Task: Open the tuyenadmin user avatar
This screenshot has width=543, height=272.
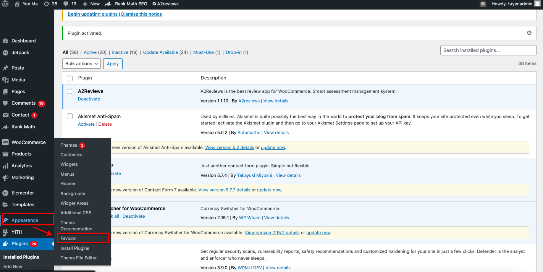Action: click(x=537, y=4)
